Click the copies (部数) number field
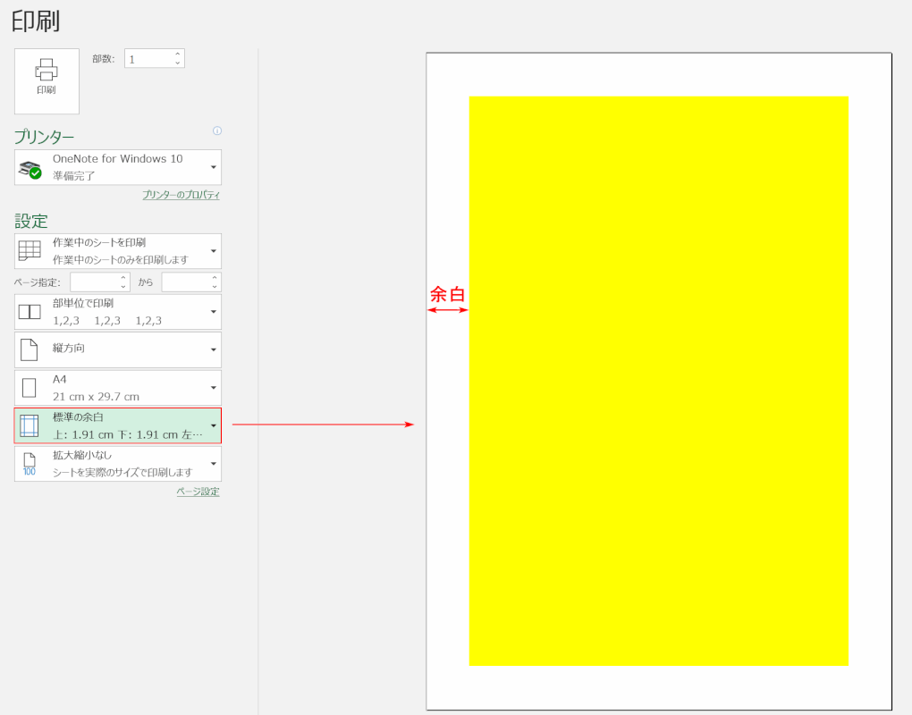 click(149, 59)
